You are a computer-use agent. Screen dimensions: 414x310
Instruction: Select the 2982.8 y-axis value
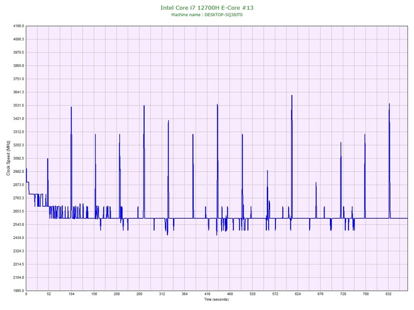coord(19,172)
